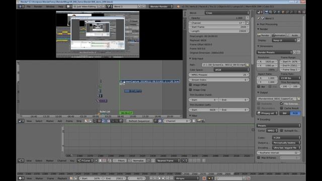Open the Render Presets dropdown
The height and width of the screenshot is (181, 322).
(x=275, y=52)
